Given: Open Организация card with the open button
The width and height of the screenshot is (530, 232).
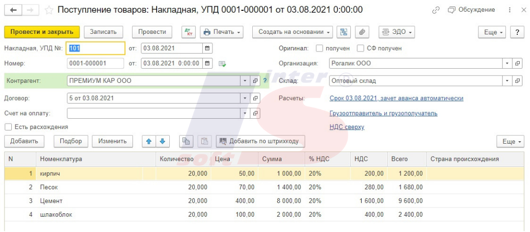Looking at the screenshot, I should [x=517, y=63].
